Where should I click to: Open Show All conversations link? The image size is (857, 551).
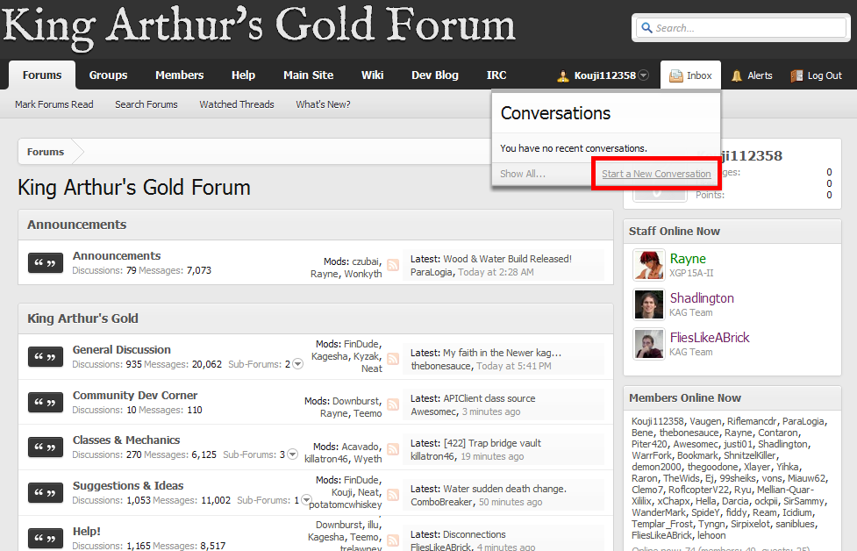click(522, 174)
